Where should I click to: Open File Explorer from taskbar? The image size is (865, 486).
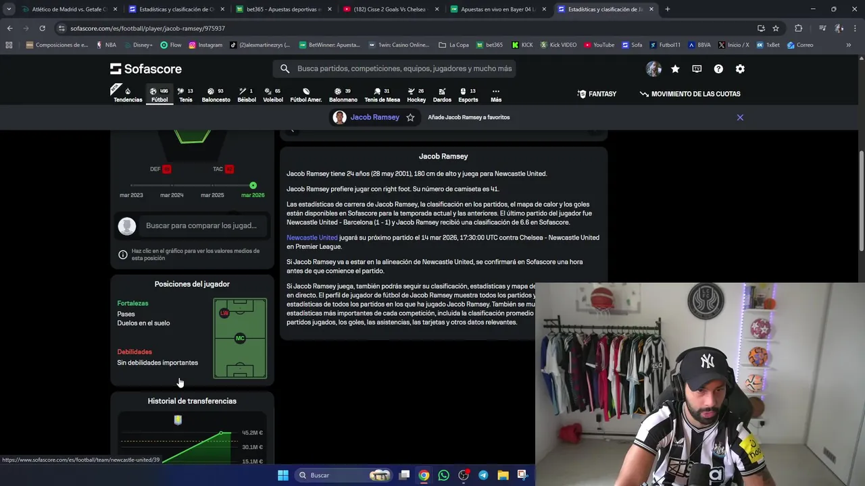[503, 475]
